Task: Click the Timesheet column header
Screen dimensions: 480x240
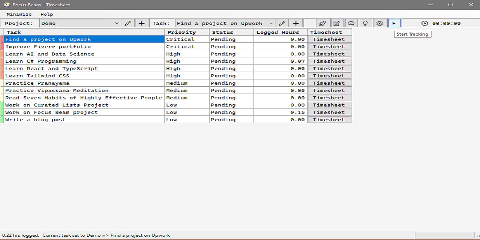Action: pyautogui.click(x=330, y=32)
